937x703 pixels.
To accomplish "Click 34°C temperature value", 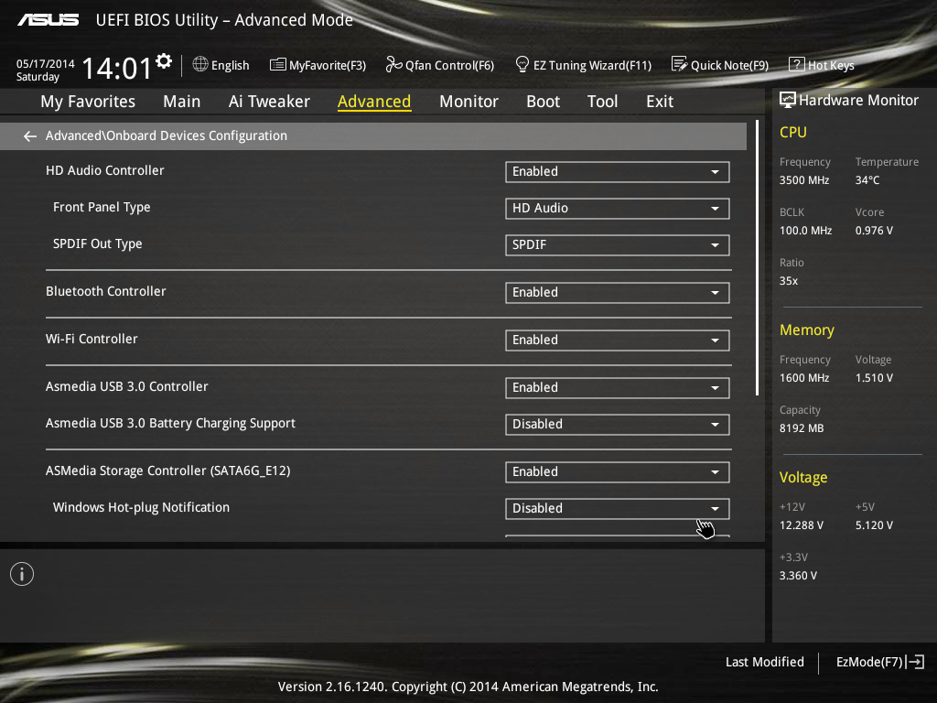I will point(867,180).
